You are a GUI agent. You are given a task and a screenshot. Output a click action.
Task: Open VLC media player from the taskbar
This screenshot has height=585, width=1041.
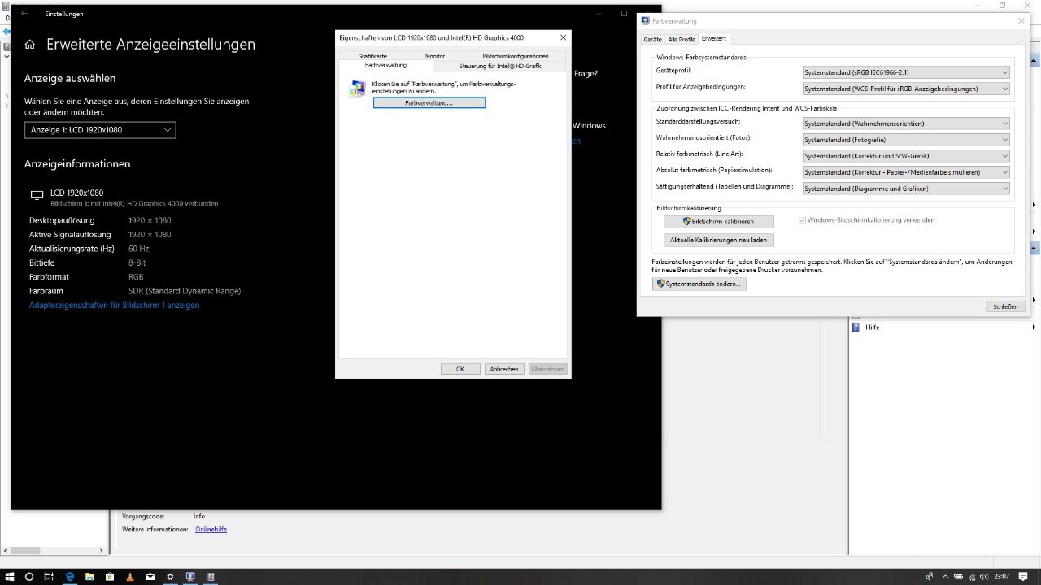coord(129,577)
